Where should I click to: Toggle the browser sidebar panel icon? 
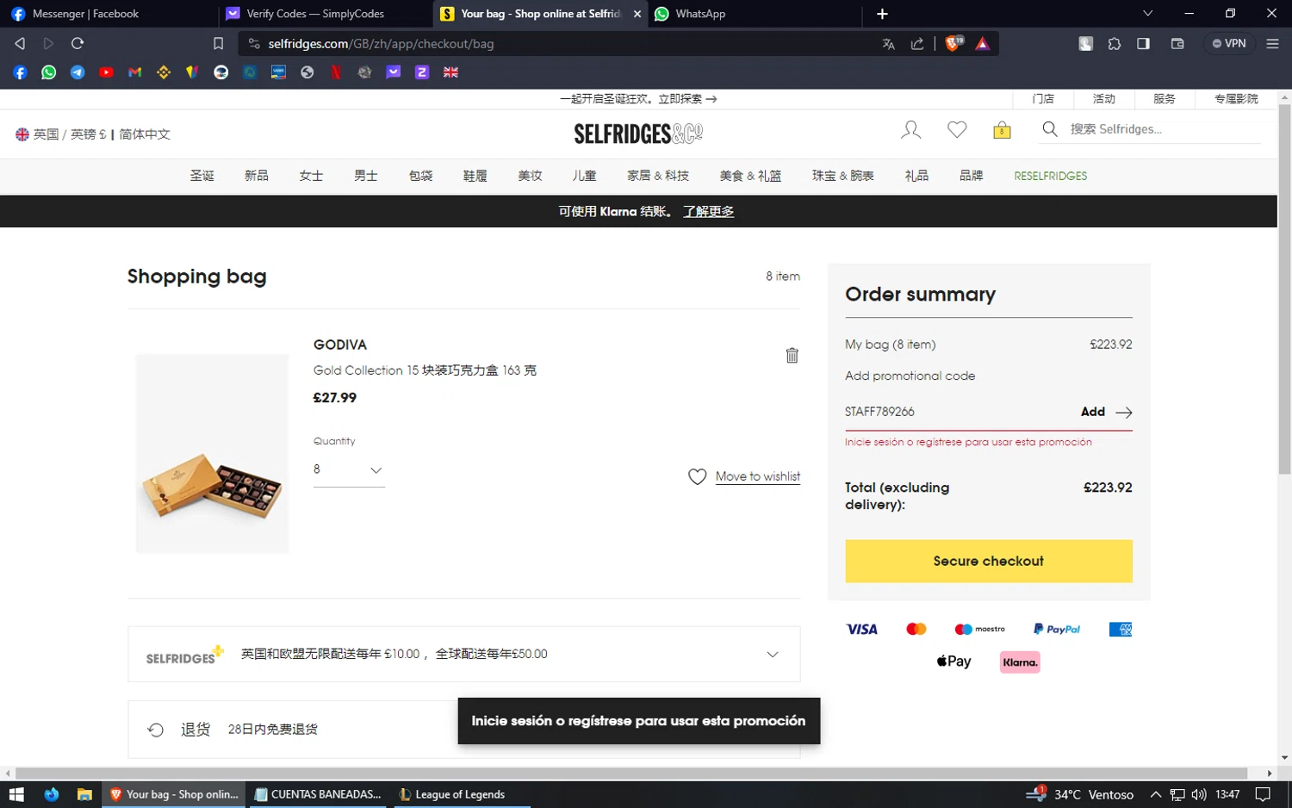point(1143,44)
